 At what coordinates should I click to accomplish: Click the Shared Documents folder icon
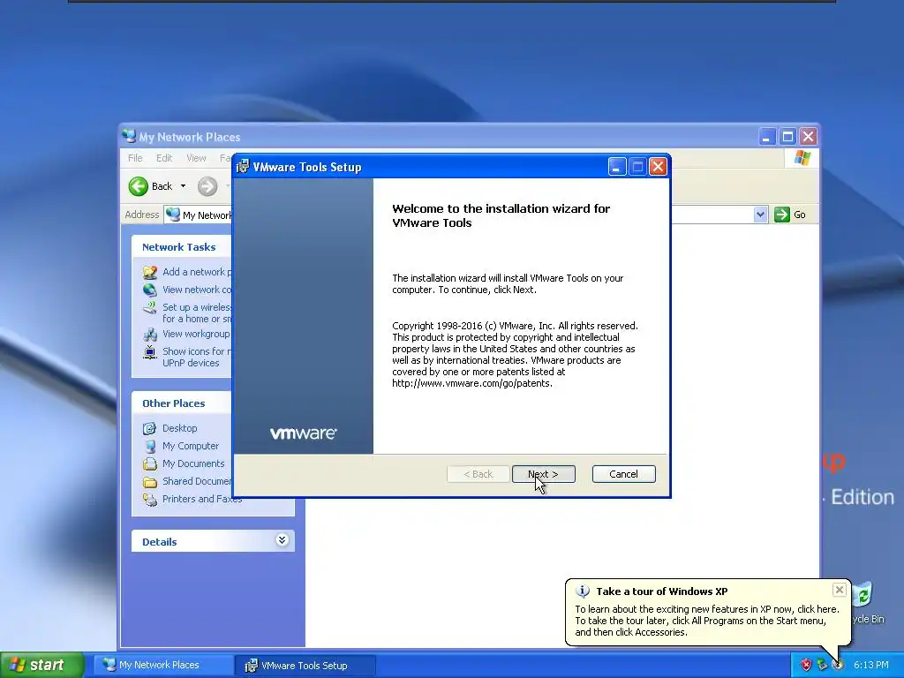(x=150, y=481)
